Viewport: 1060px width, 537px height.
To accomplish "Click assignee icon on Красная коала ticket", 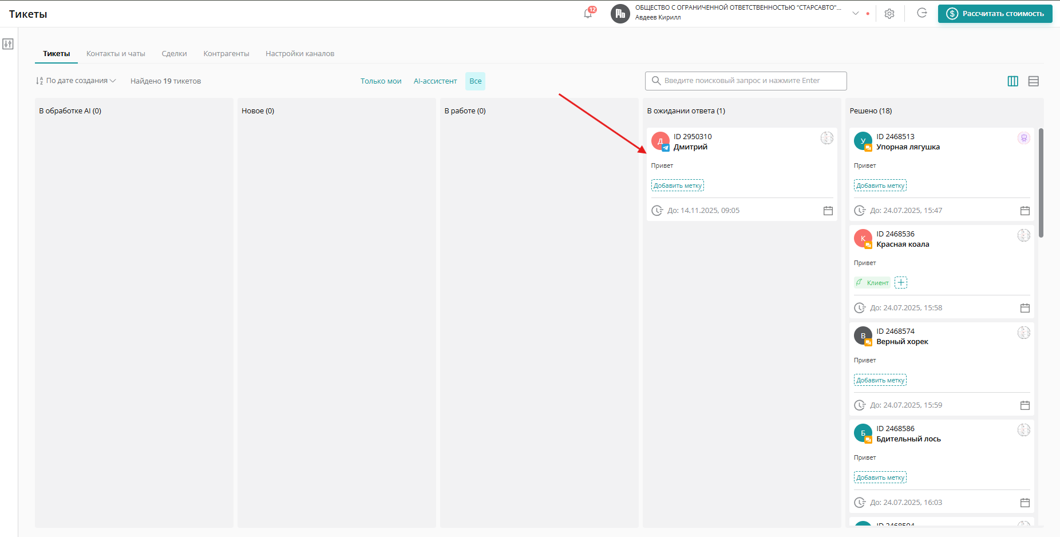I will [1023, 235].
